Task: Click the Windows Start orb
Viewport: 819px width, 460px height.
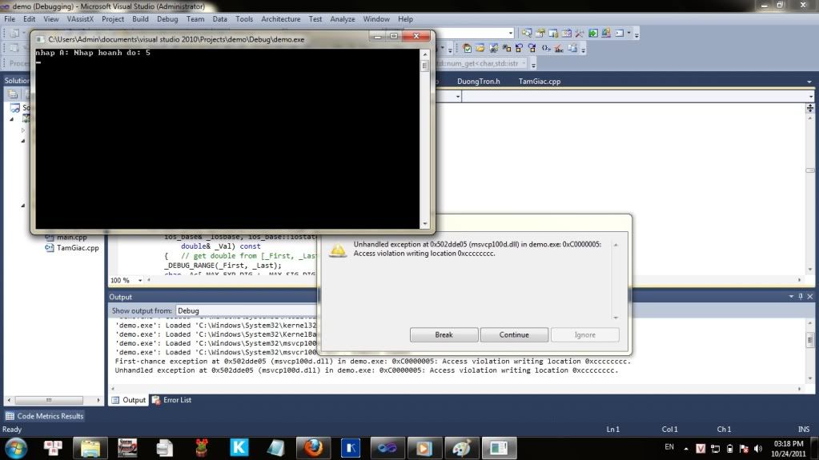Action: click(x=16, y=448)
